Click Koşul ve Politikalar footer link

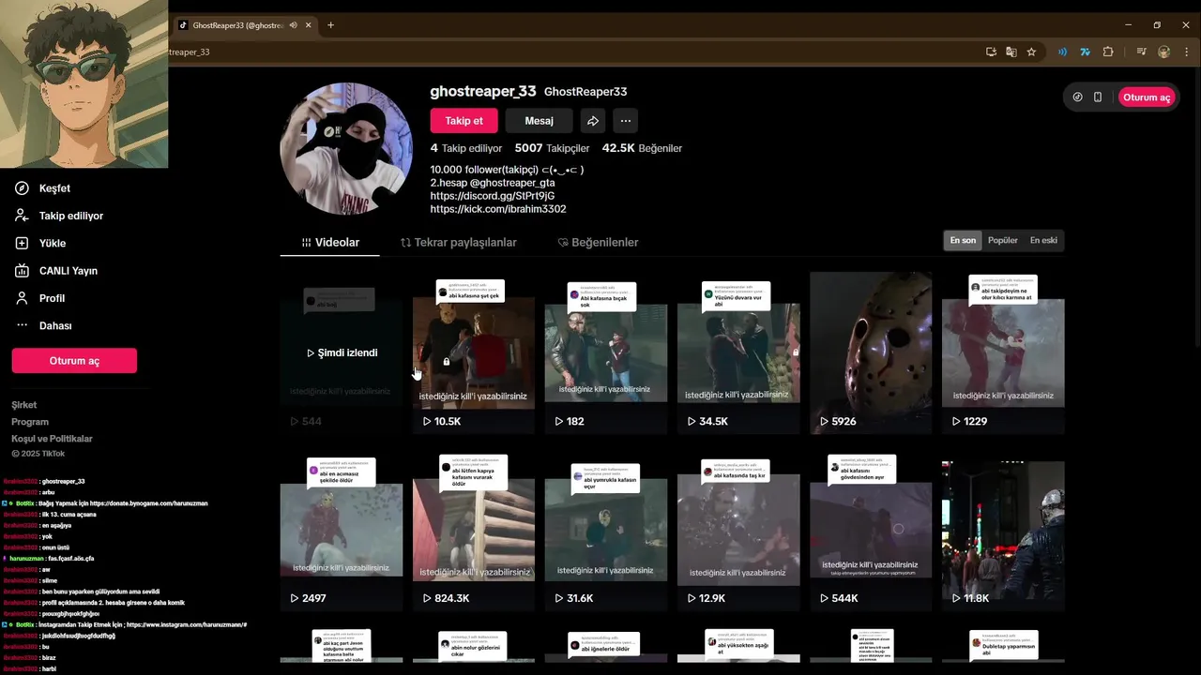[52, 439]
